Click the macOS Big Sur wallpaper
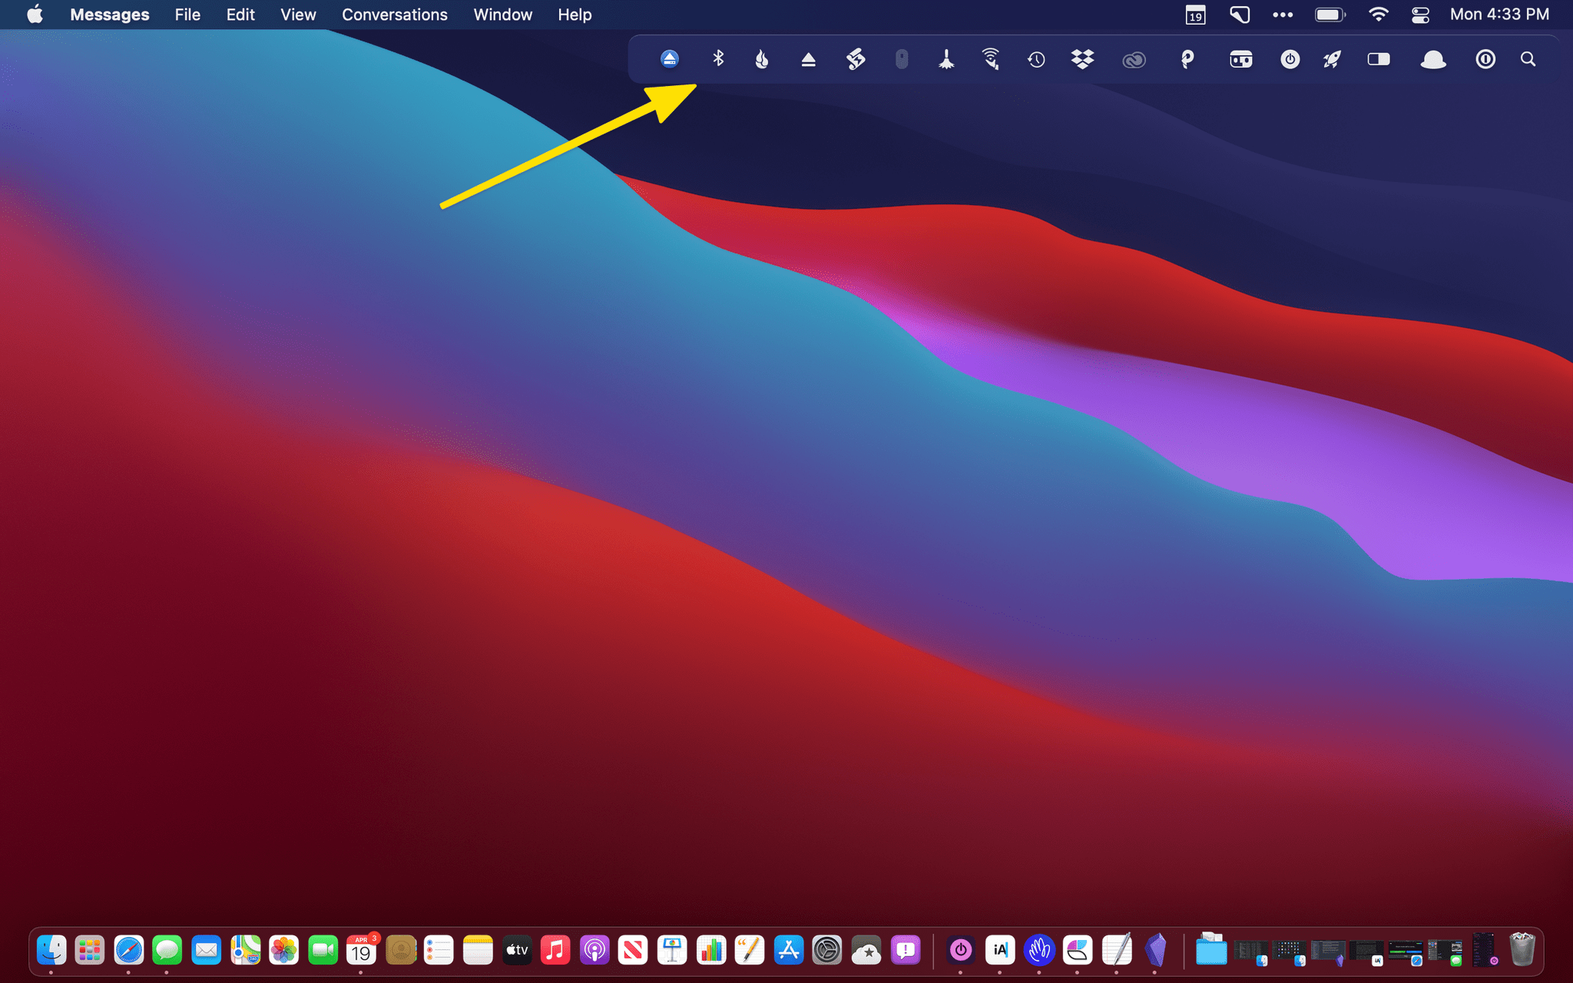The height and width of the screenshot is (983, 1573). click(x=786, y=491)
